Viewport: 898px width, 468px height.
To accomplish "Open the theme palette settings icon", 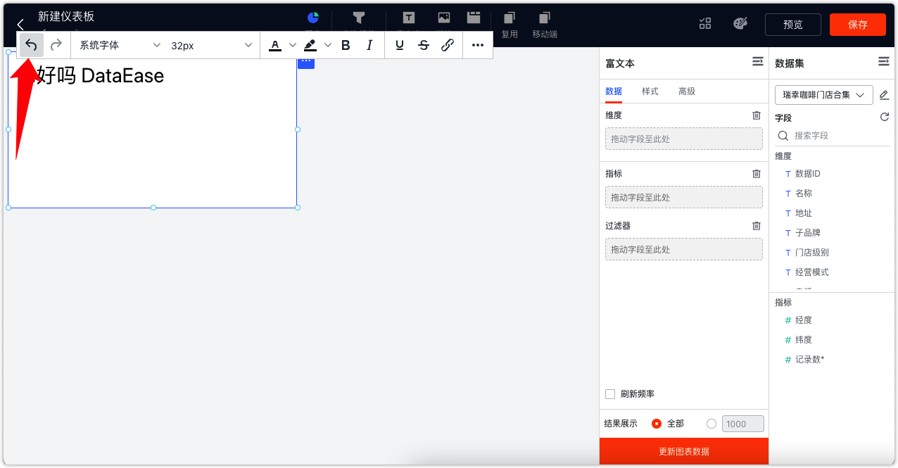I will (x=740, y=23).
